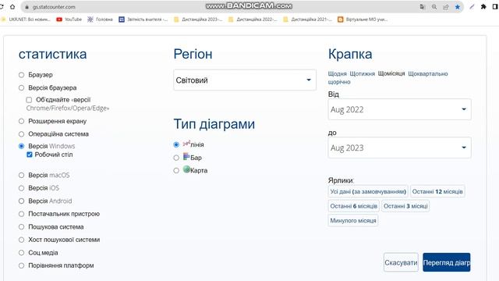The width and height of the screenshot is (499, 281).
Task: Click Останні 6 місяців shortcut
Action: [353, 206]
